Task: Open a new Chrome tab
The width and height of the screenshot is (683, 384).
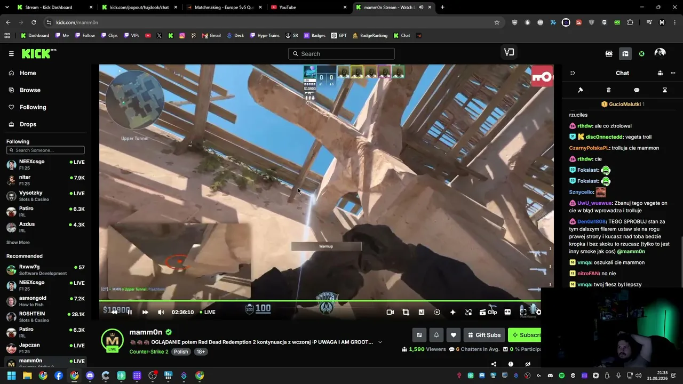Action: (x=442, y=7)
